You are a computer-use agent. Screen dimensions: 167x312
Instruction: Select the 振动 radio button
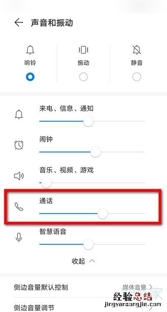(x=83, y=77)
